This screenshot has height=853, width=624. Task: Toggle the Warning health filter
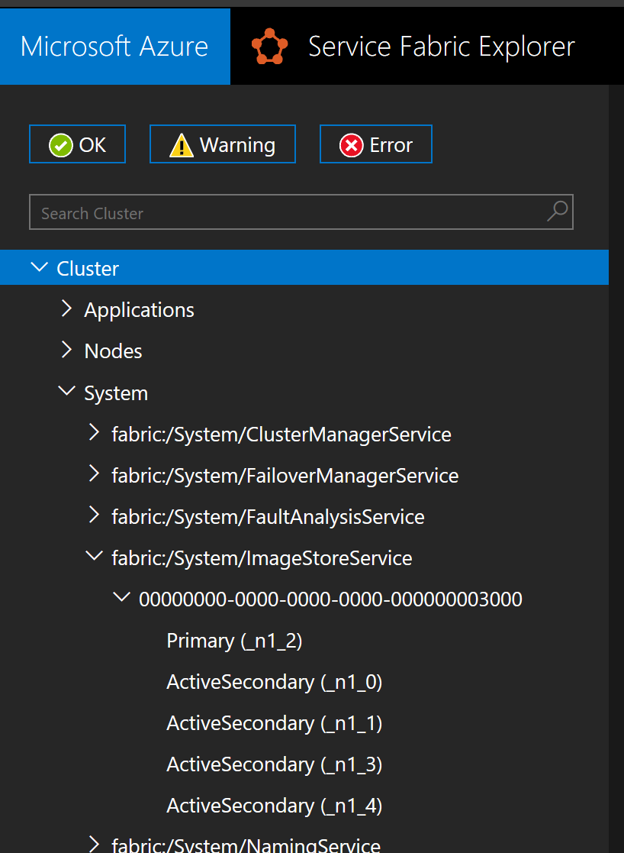coord(222,144)
